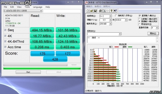Open Language menu in AS SSD window
Screen dimensions: 162x94
[x=38, y=7]
